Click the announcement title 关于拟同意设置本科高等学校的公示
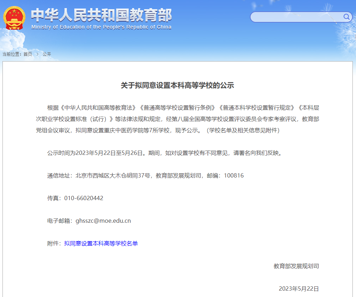This screenshot has width=356, height=297. click(178, 85)
